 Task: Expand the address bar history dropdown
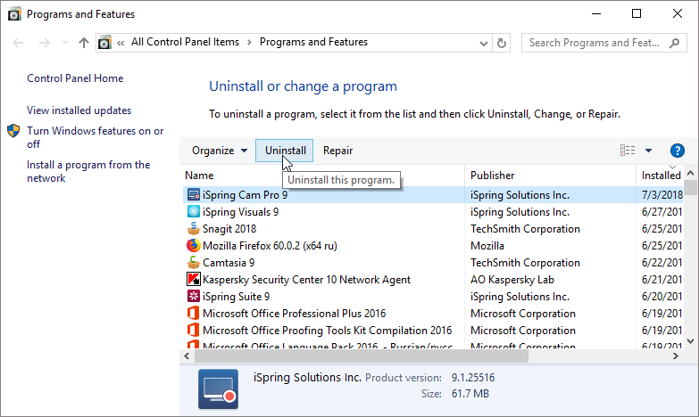[484, 43]
